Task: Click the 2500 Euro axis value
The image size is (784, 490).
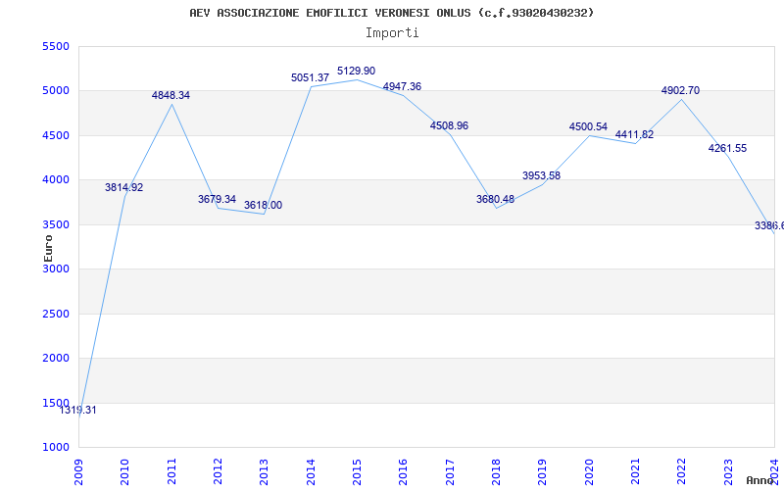Action: tap(56, 314)
